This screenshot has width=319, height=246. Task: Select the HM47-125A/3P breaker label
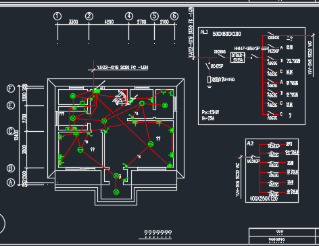(247, 49)
